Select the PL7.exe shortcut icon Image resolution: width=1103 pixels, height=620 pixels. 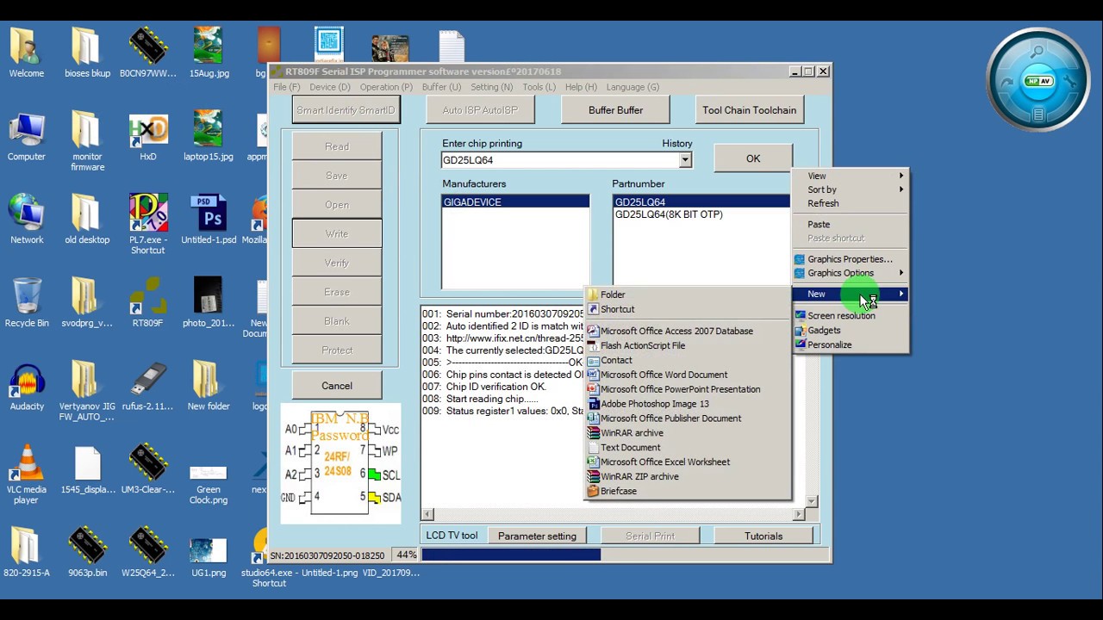tap(147, 224)
